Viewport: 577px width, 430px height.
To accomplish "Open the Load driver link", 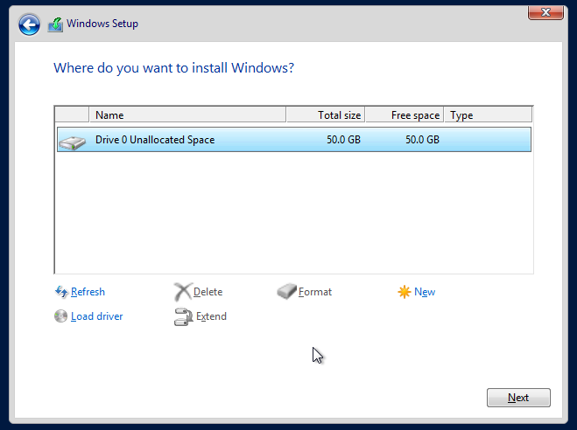I will (x=96, y=316).
